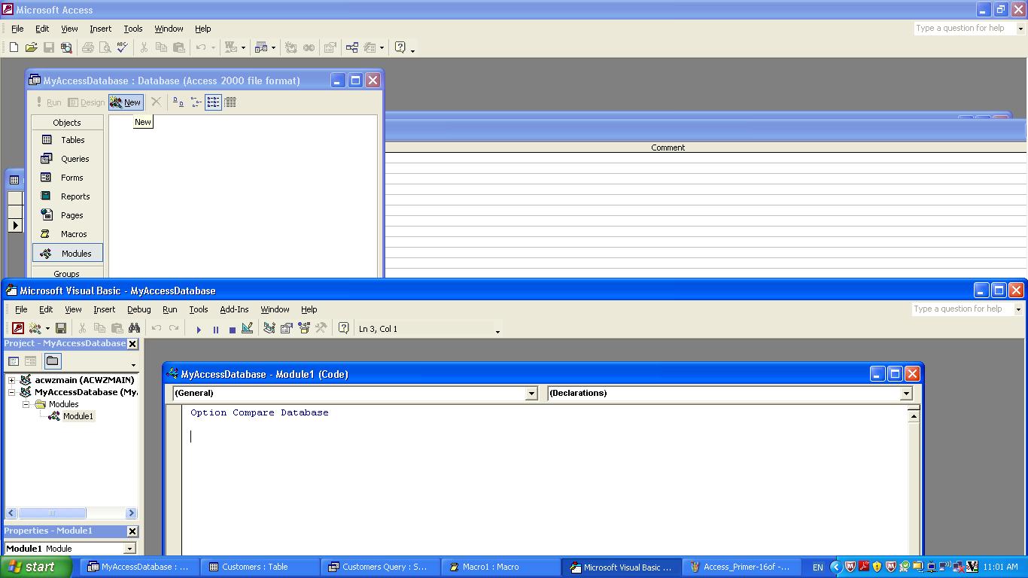Collapse the MyAccessDatabase project tree node
The image size is (1028, 578).
12,392
